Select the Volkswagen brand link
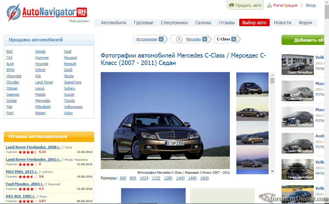Viewport: 329px width, 204px height. [x=73, y=107]
